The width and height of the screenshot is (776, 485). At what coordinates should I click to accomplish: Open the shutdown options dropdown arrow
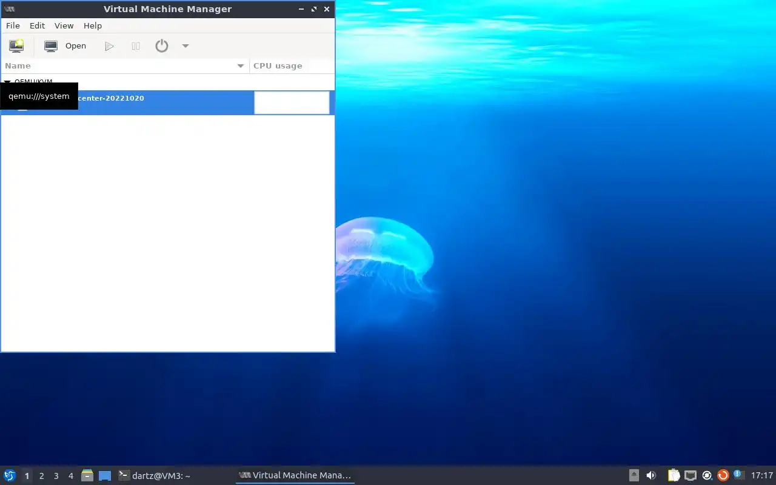pyautogui.click(x=186, y=46)
